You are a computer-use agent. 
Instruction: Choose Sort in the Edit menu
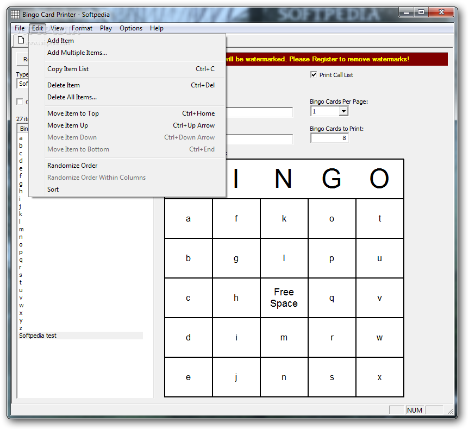(127, 189)
